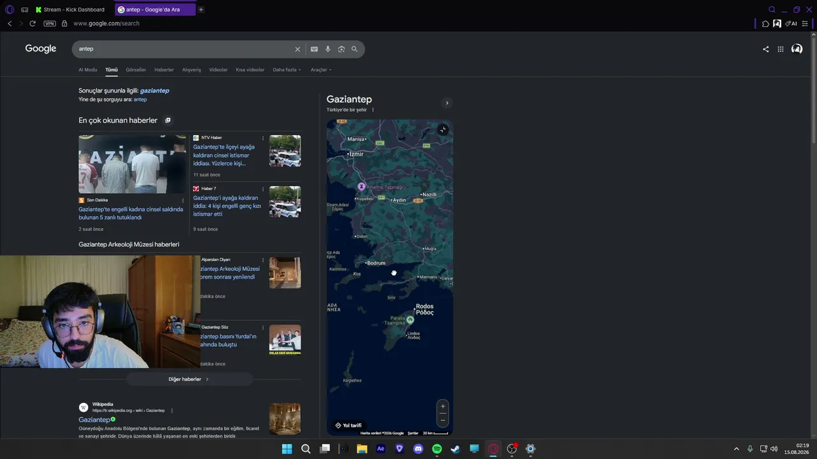Show hidden system tray icons
The width and height of the screenshot is (817, 459).
[737, 449]
